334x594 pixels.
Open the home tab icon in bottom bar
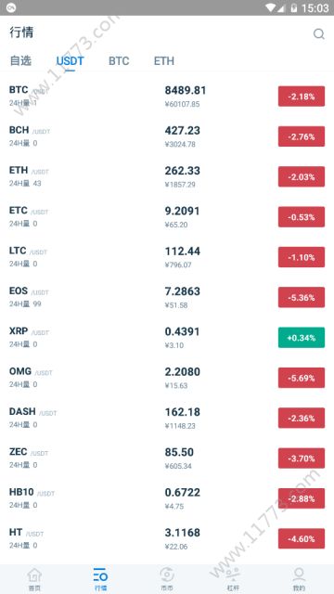click(34, 579)
